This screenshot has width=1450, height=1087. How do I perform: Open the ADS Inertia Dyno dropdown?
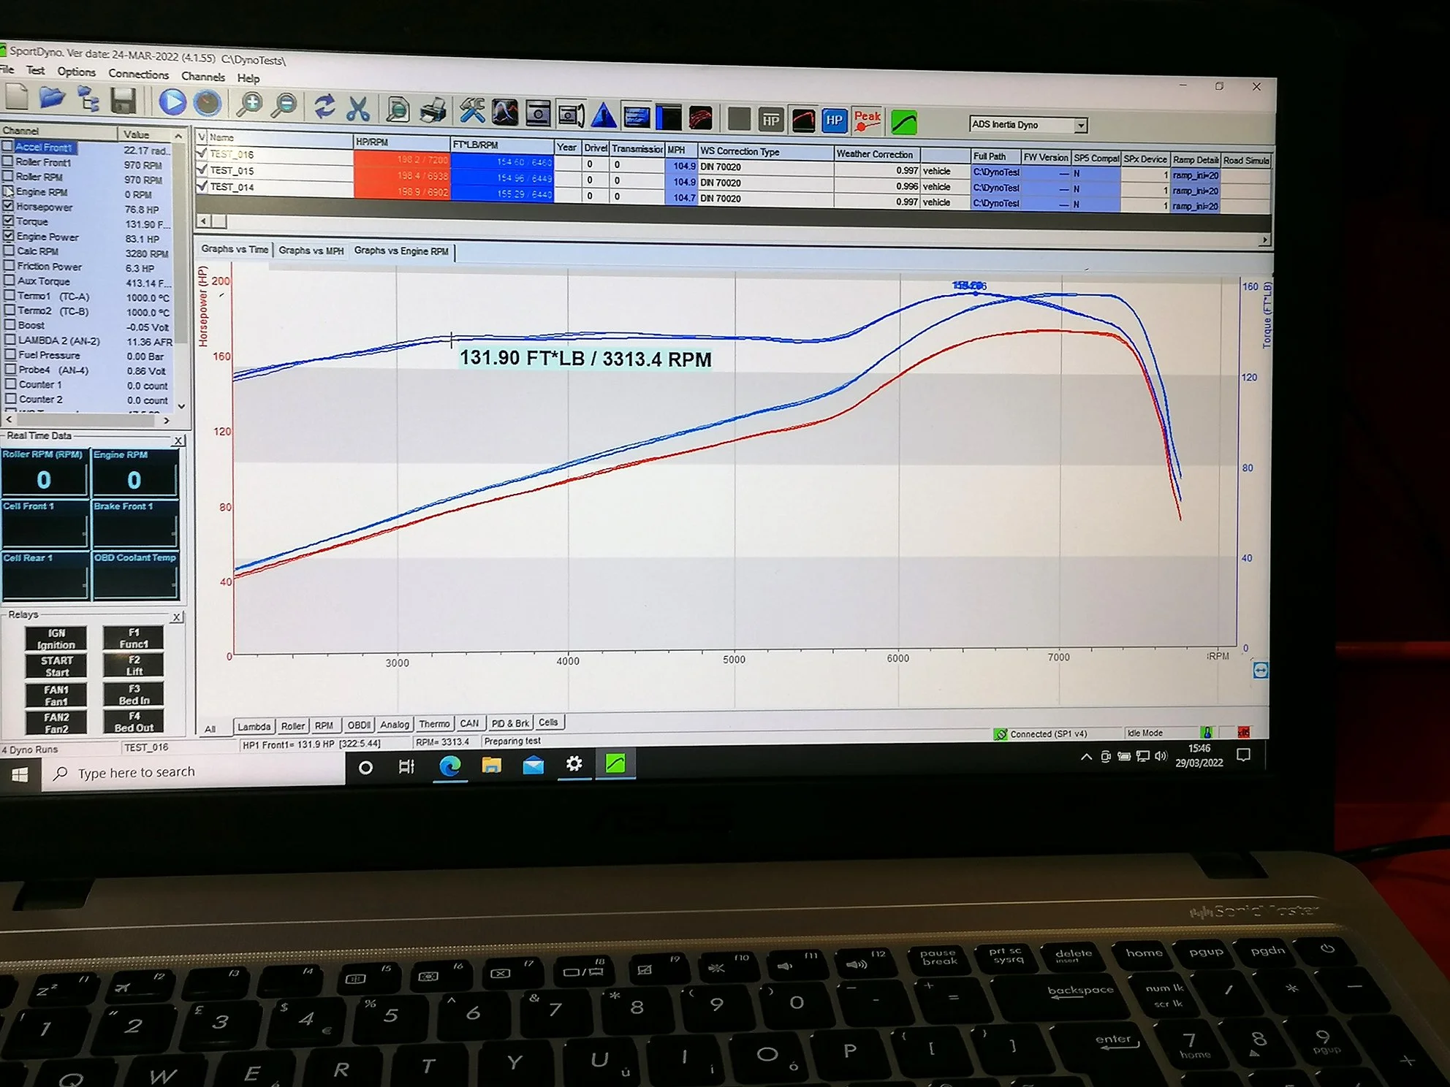point(1081,125)
